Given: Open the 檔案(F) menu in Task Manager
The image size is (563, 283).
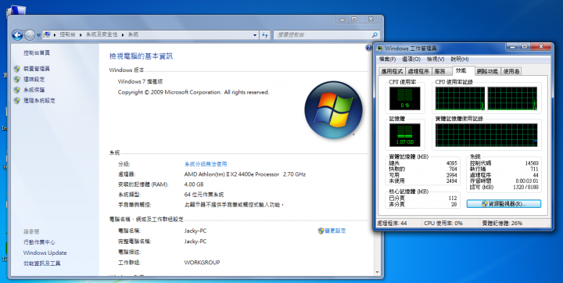Looking at the screenshot, I should (x=387, y=59).
